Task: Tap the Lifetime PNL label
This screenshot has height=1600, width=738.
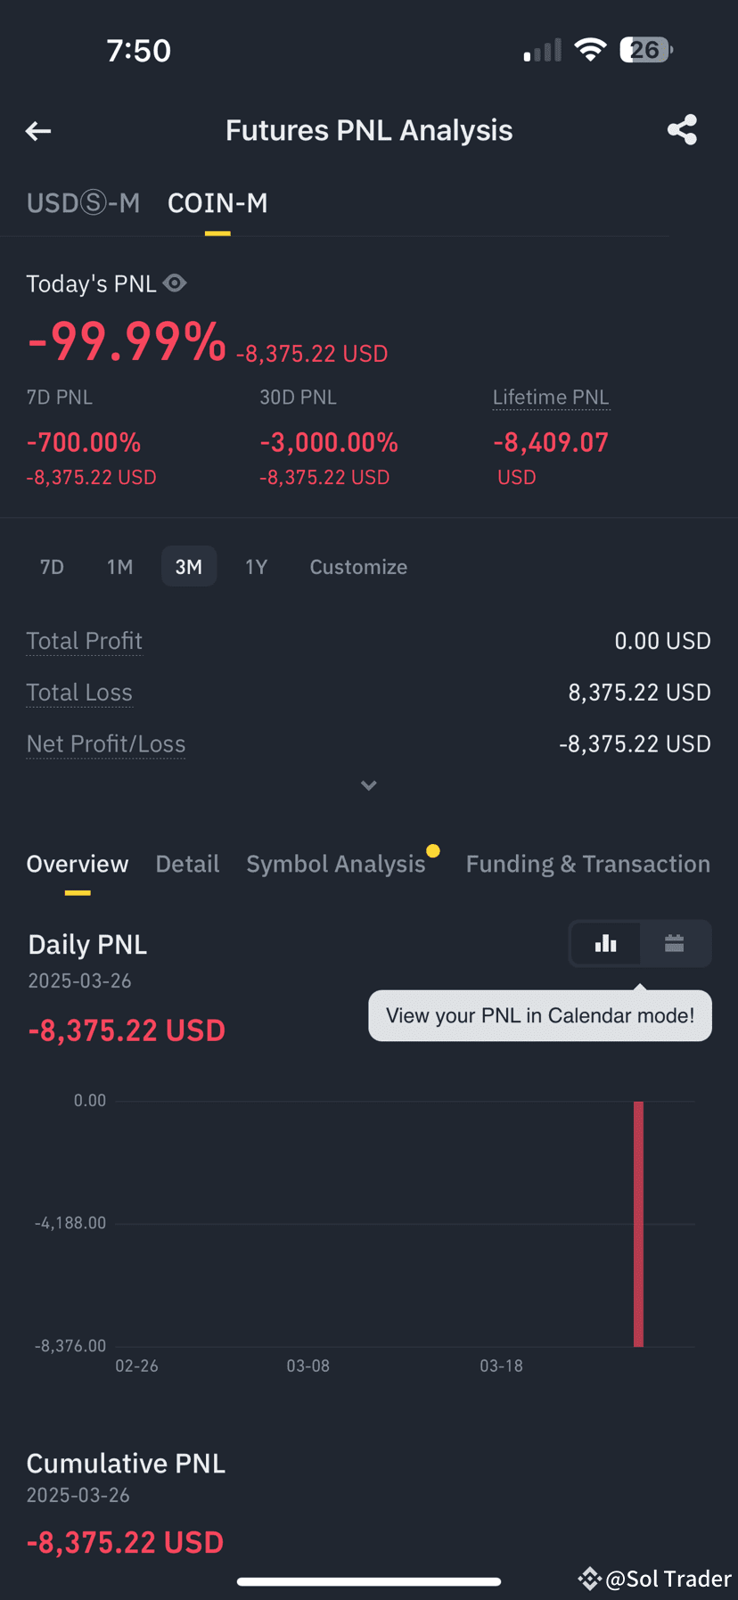Action: [x=551, y=398]
